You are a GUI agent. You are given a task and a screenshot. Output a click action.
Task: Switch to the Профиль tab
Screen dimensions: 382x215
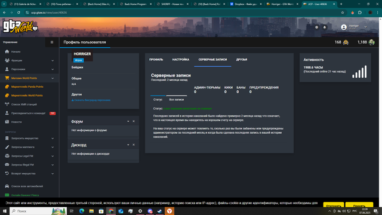pyautogui.click(x=156, y=60)
